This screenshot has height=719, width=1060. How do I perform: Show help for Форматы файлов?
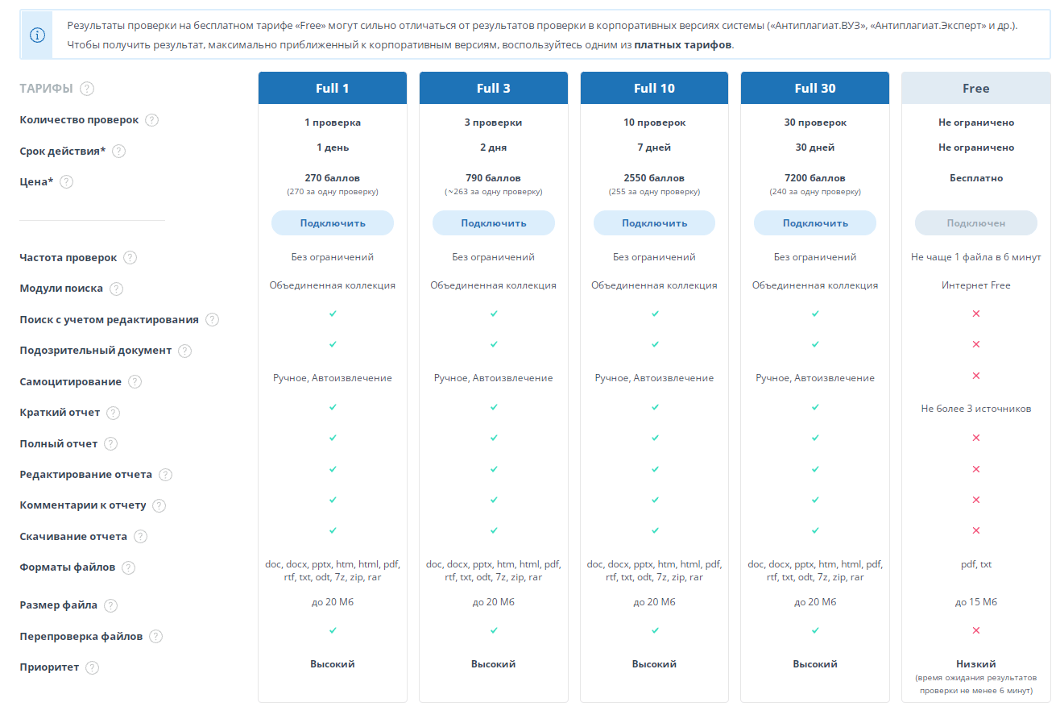tap(129, 567)
